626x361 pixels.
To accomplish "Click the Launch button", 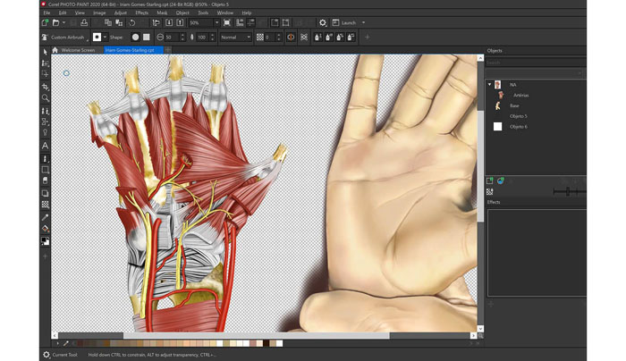I will [349, 23].
